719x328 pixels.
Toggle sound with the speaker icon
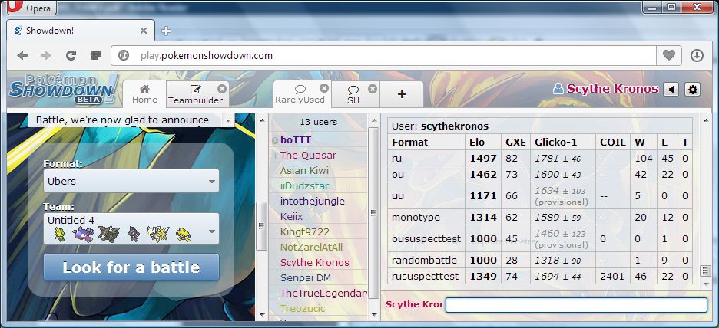tap(671, 90)
